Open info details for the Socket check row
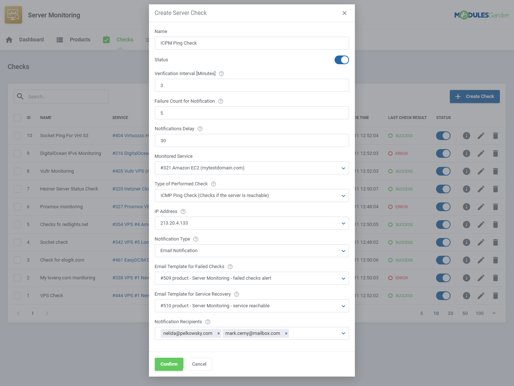The width and height of the screenshot is (514, 386). 467,242
